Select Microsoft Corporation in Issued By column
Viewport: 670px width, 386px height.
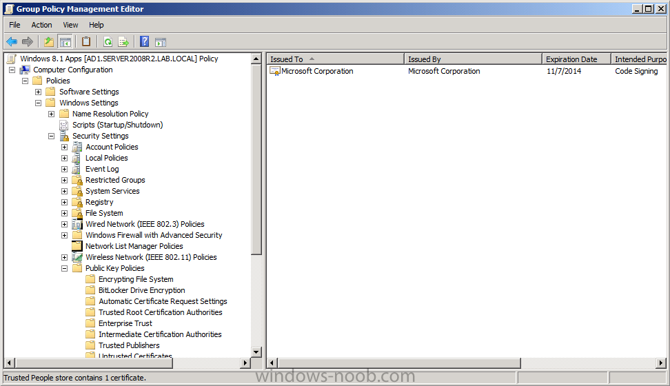[x=444, y=71]
